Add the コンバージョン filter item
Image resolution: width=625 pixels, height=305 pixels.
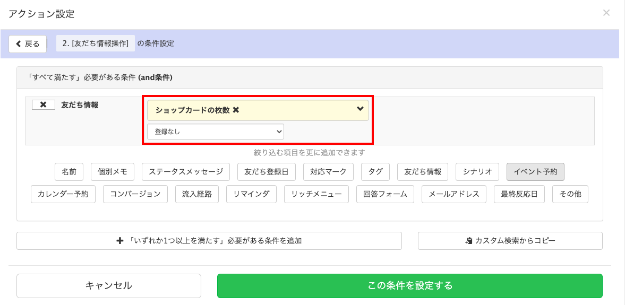pos(135,194)
